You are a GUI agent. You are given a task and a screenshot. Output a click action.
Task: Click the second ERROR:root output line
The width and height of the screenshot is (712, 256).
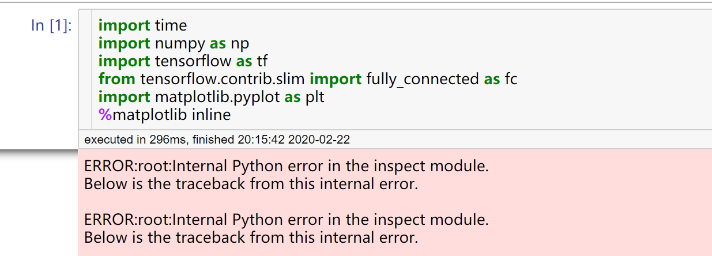(286, 220)
